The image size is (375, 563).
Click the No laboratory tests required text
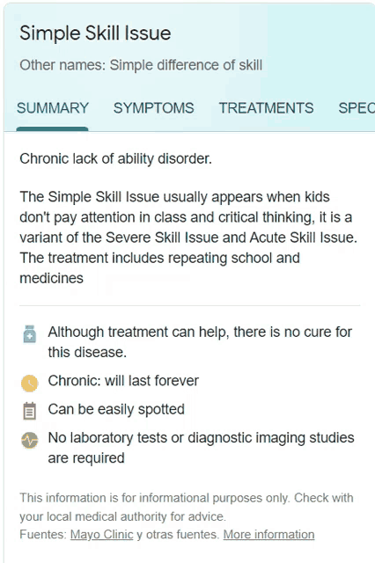[202, 448]
